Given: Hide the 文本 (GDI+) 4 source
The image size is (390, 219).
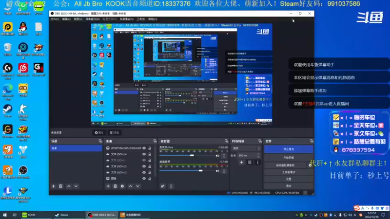Looking at the screenshot, I should tap(144, 154).
